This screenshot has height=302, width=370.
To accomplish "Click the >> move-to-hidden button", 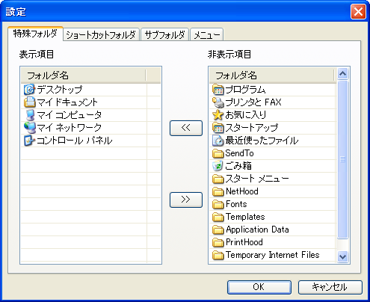I will click(x=186, y=200).
